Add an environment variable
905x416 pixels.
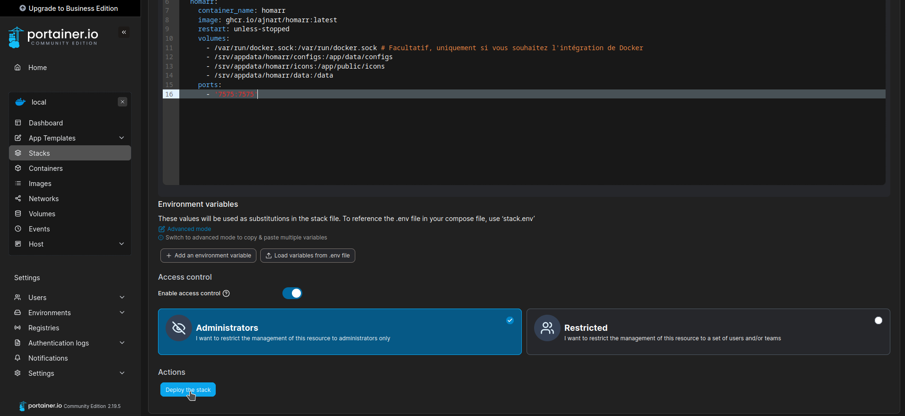coord(208,256)
